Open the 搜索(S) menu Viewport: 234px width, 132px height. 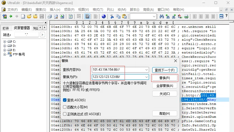(40, 10)
